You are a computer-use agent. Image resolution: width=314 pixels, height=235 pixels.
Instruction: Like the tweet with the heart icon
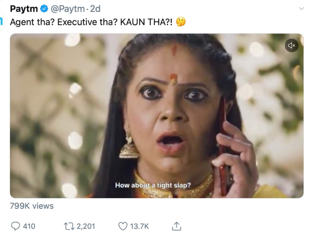point(123,226)
